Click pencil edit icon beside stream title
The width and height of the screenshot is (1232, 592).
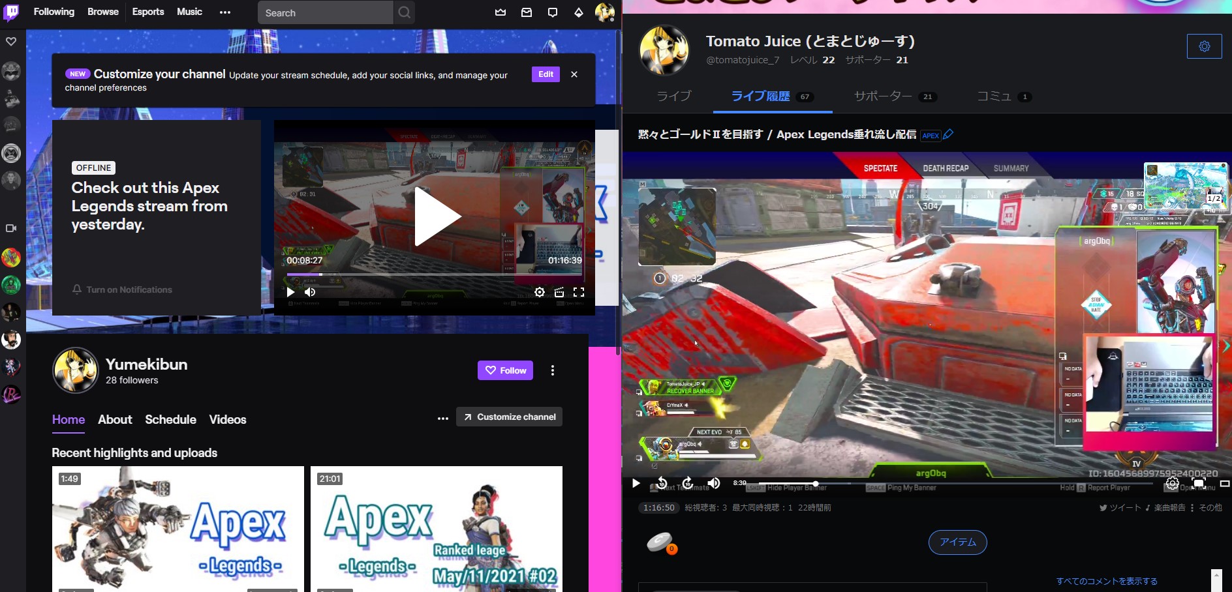(x=948, y=134)
